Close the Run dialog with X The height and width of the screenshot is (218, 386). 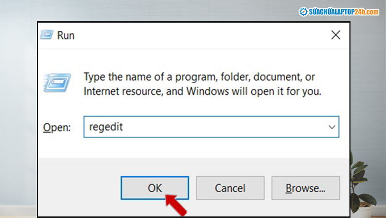tap(336, 35)
